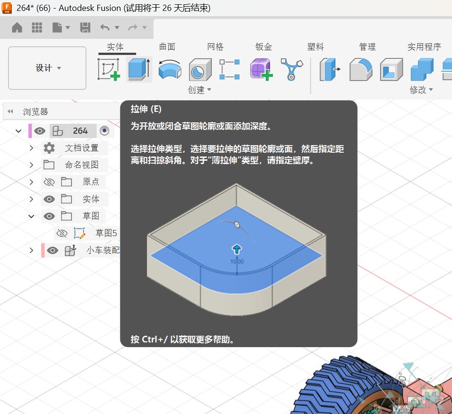Open the 创建 panel dropdown
Viewport: 452px width, 414px height.
coord(199,90)
